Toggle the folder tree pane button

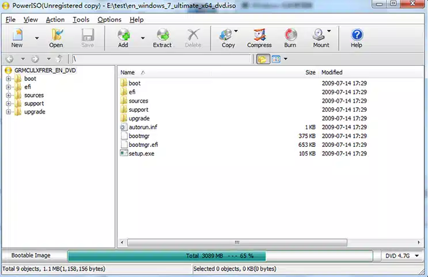(263, 59)
